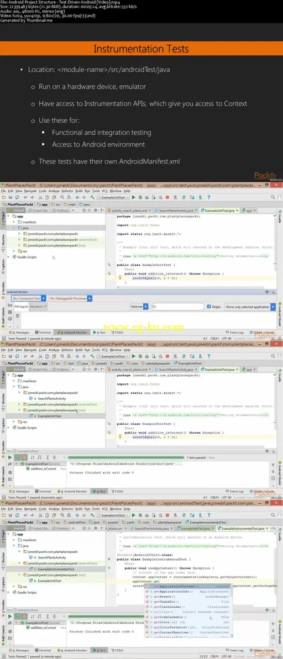Expand manifests folder in Android Monitor screenshot
Screen dimensions: 283x659
tap(14, 222)
